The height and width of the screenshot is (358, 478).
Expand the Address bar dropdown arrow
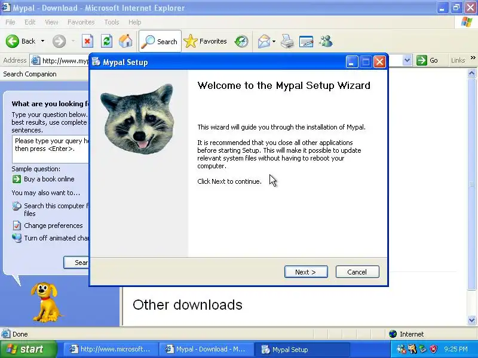[x=407, y=60]
